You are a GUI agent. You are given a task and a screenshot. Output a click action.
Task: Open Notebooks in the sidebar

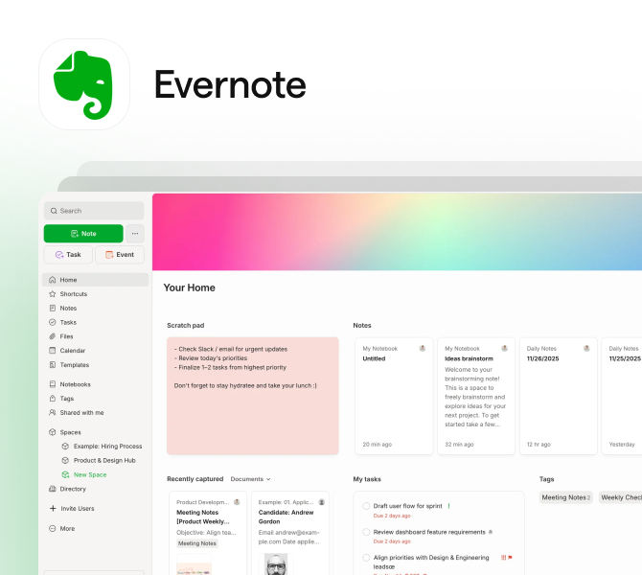(96, 384)
